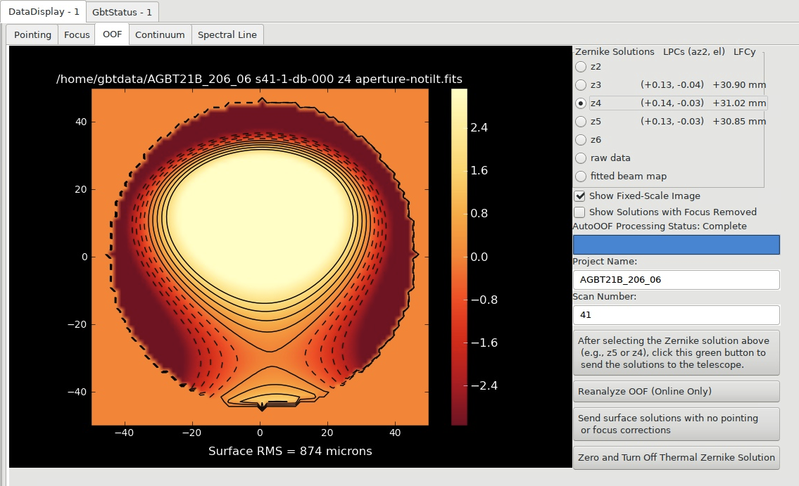Click the fits file path title above plot
Screen dimensions: 799x486
(259, 79)
